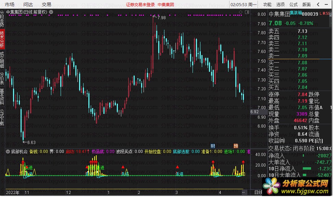Click 交易状态 闭市阶段 status line
This screenshot has height=197, width=334.
pyautogui.click(x=300, y=148)
